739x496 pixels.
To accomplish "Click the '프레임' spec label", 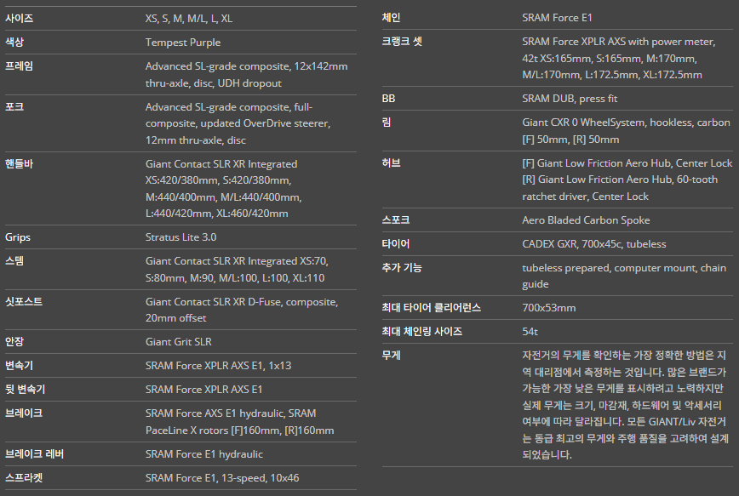I will pyautogui.click(x=19, y=66).
